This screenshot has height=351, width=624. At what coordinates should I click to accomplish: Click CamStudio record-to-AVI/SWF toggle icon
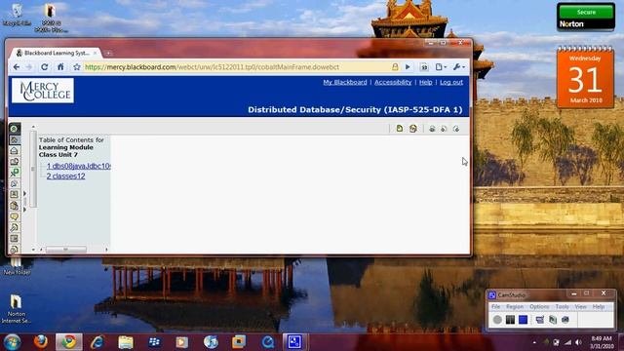(x=553, y=320)
